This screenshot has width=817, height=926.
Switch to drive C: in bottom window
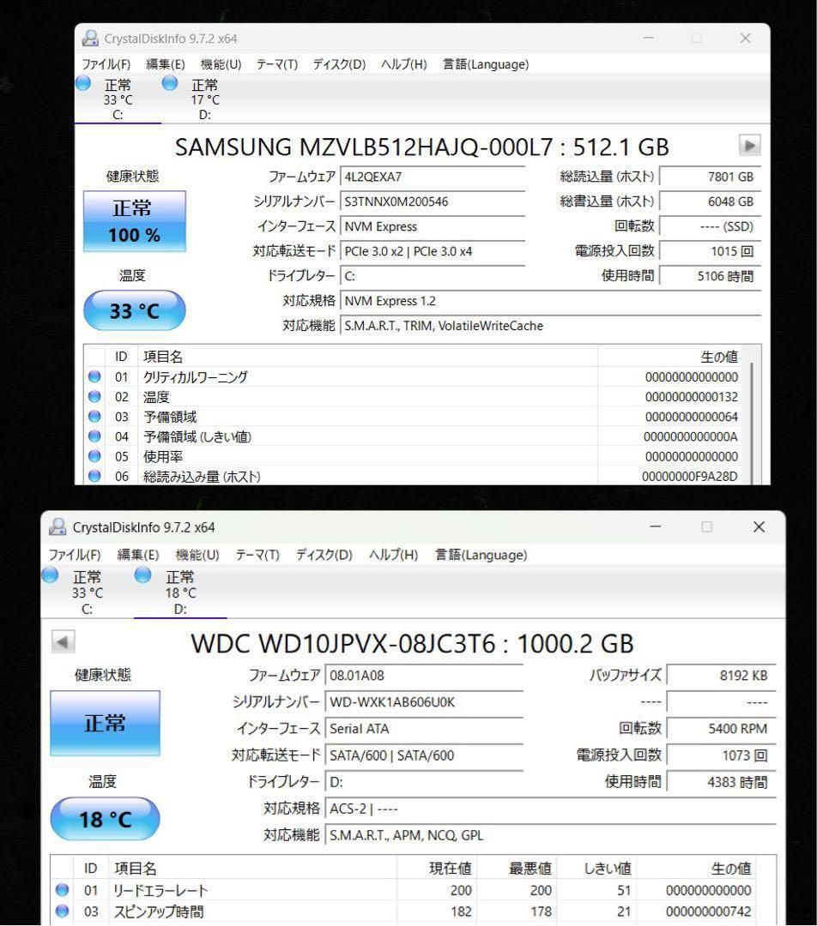point(86,592)
